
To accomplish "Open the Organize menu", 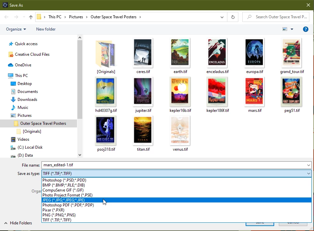I will [16, 29].
